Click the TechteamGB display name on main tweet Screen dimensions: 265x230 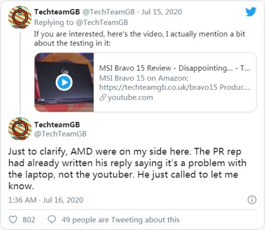click(x=57, y=125)
